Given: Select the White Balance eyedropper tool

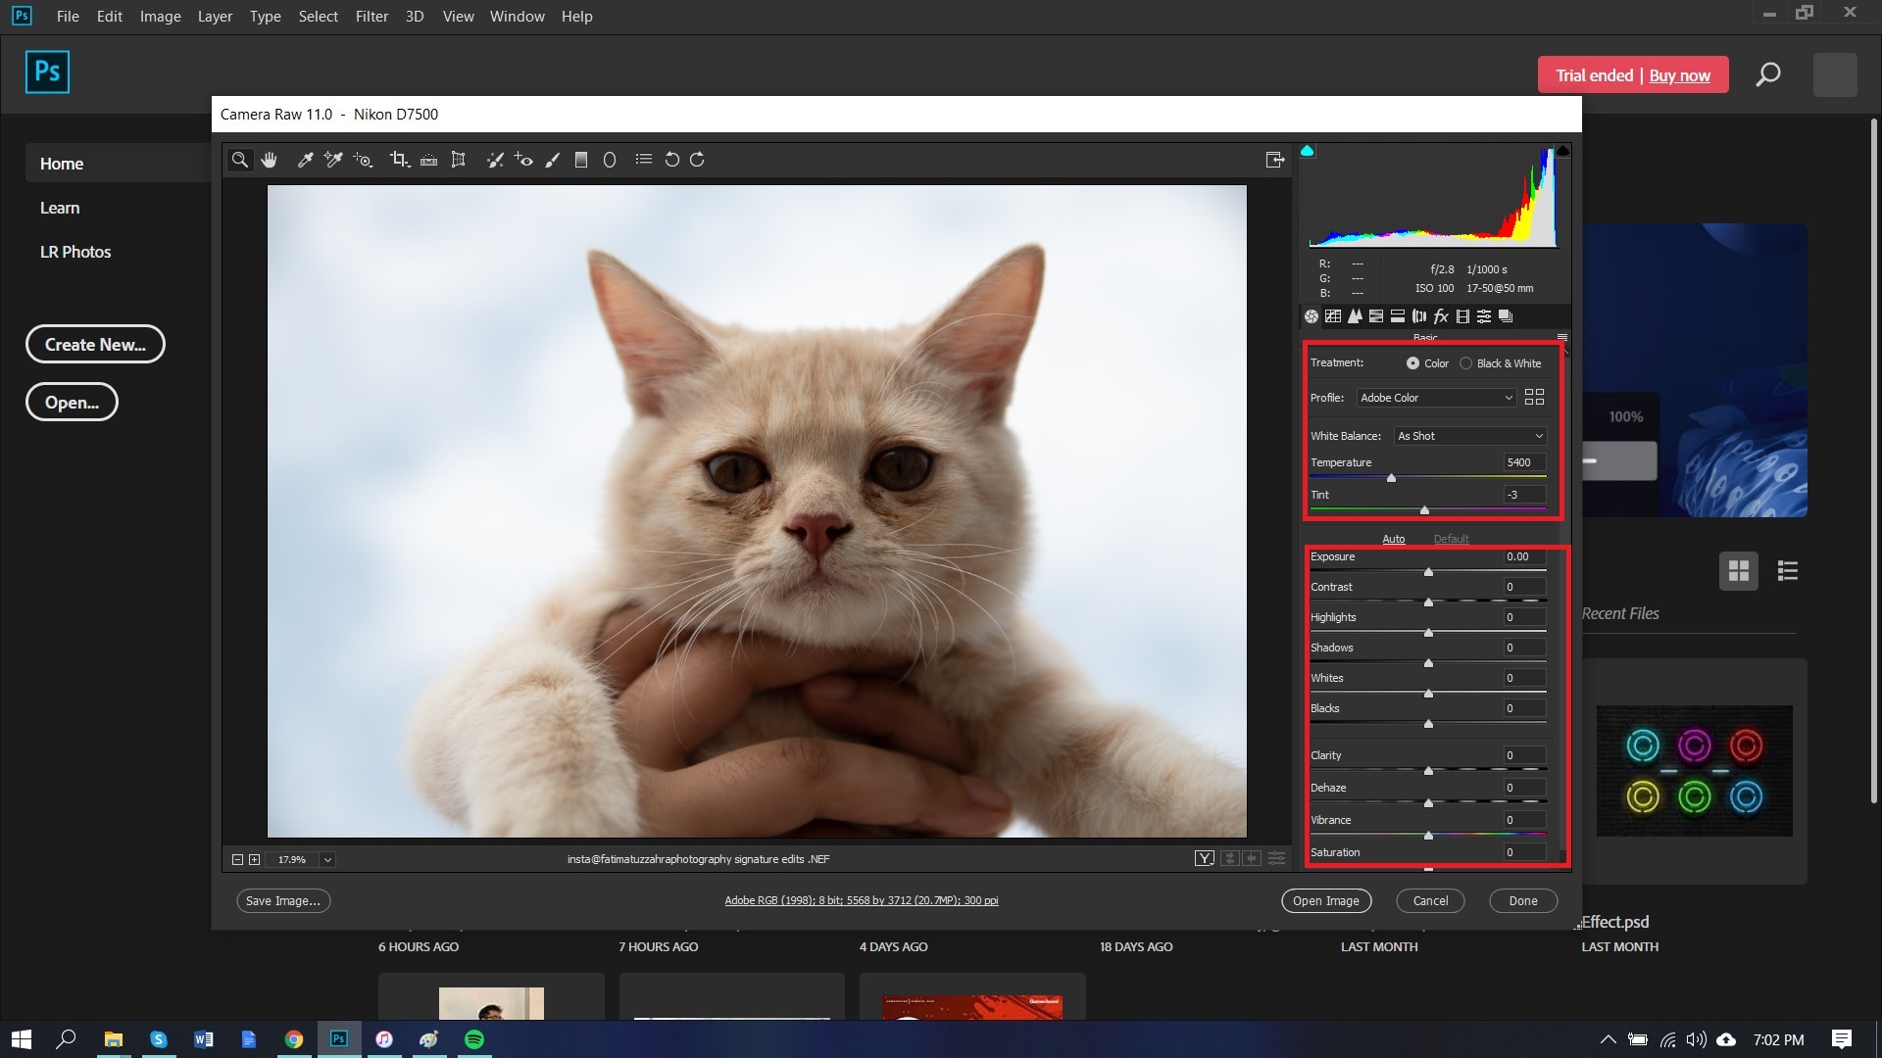Looking at the screenshot, I should (x=305, y=160).
